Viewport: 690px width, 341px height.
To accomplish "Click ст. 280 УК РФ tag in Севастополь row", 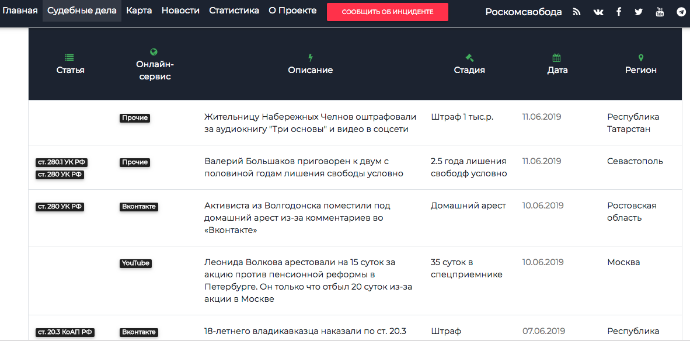I will click(60, 175).
